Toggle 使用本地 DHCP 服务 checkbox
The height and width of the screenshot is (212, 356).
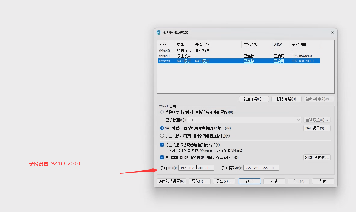coord(162,157)
